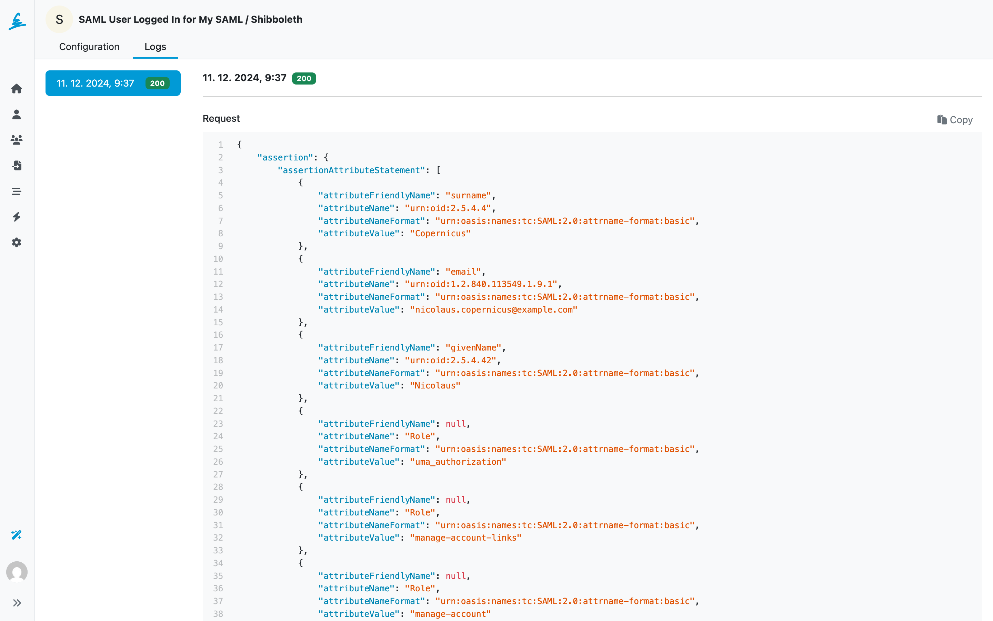Click heading date "11. 12. 2024, 9:37"

click(244, 78)
